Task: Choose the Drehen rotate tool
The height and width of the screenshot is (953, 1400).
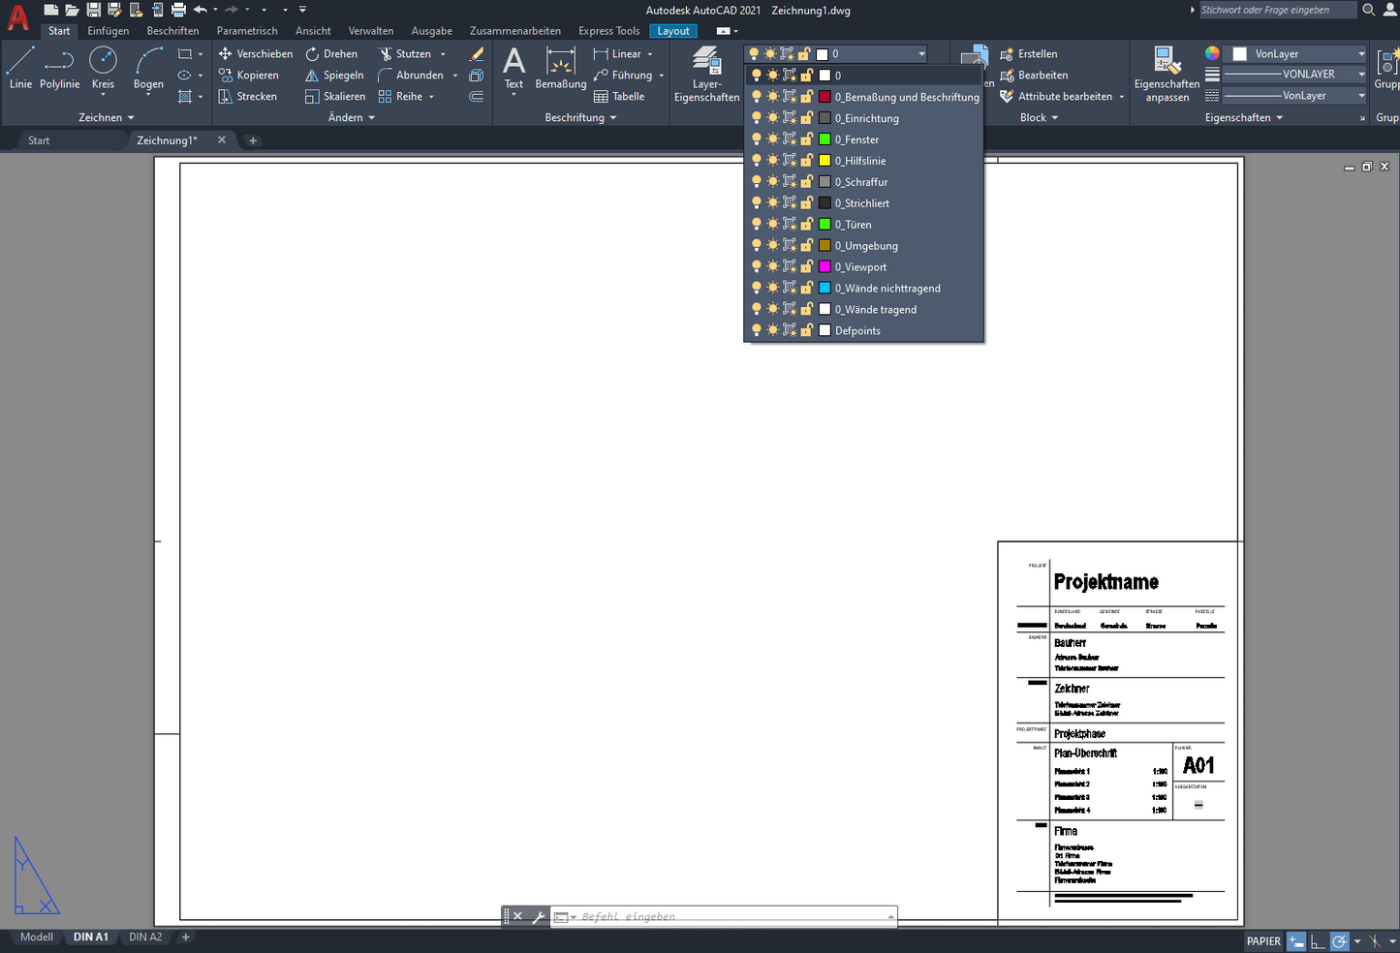Action: point(331,54)
